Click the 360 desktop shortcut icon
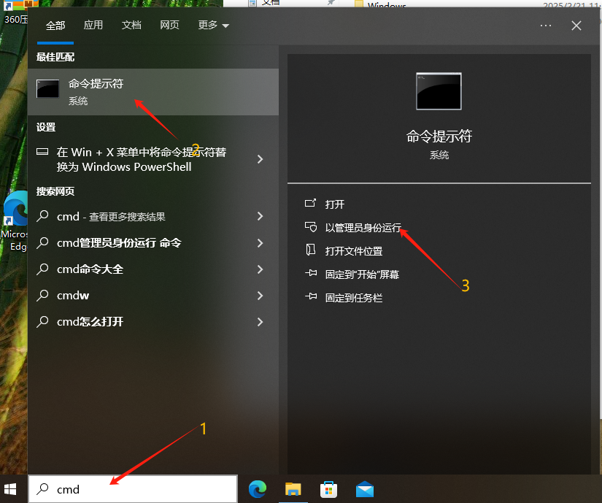The image size is (602, 503). [x=15, y=12]
